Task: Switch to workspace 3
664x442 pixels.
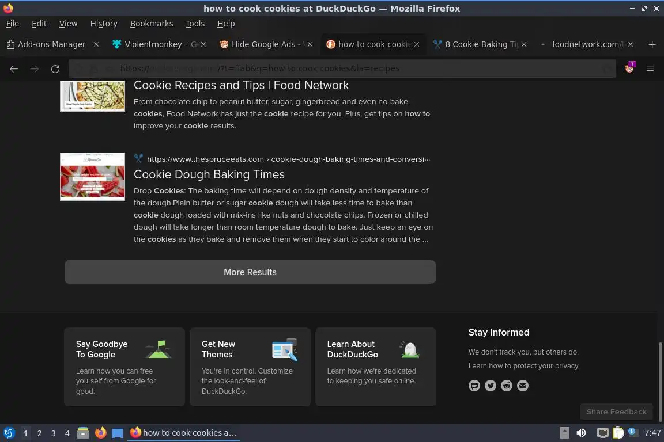Action: pyautogui.click(x=54, y=433)
